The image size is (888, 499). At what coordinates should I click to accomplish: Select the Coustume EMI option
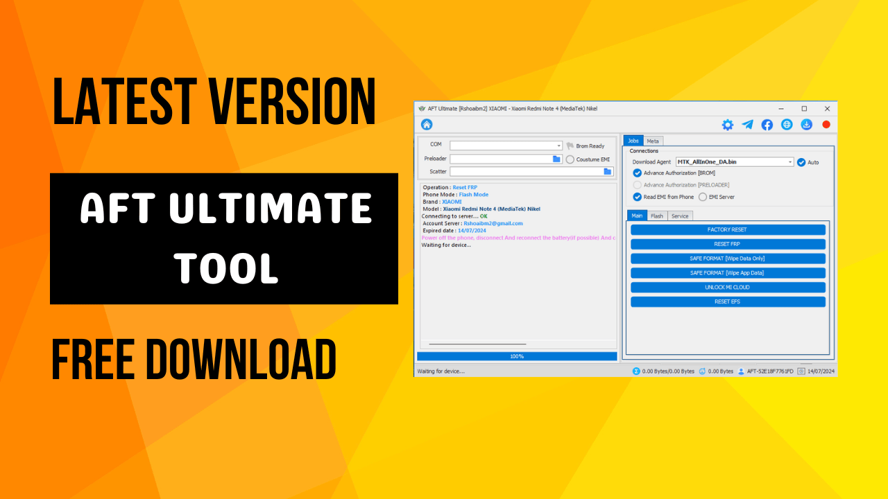(570, 159)
